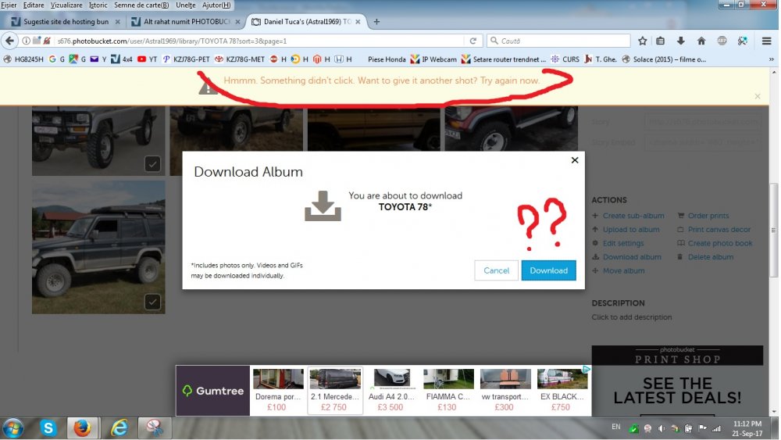Open the 'Piese Honda' bookmark

386,59
